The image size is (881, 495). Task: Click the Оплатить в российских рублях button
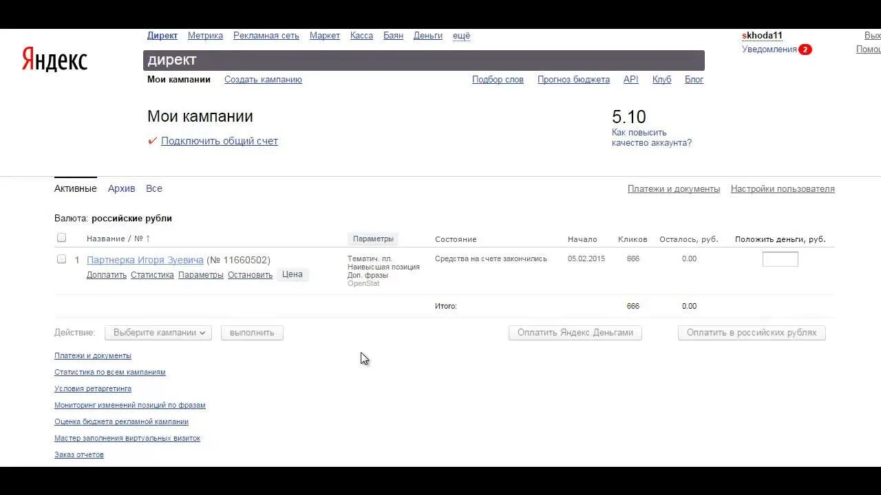tap(752, 333)
